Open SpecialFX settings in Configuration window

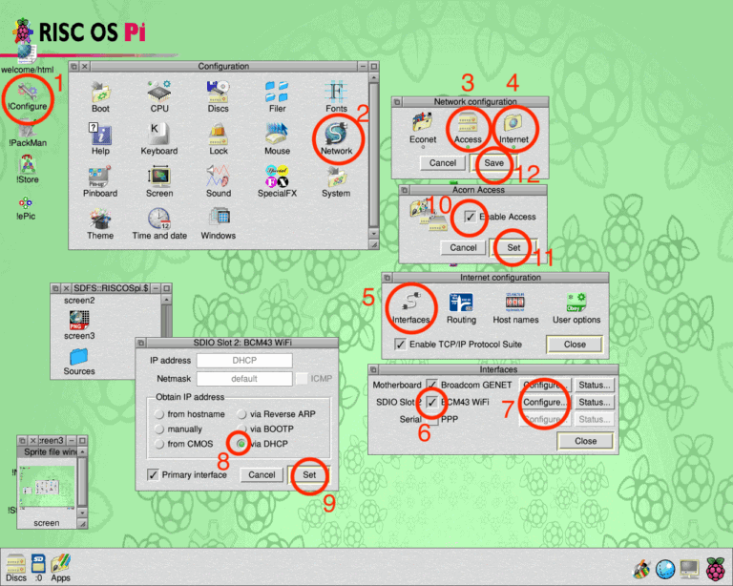click(277, 181)
